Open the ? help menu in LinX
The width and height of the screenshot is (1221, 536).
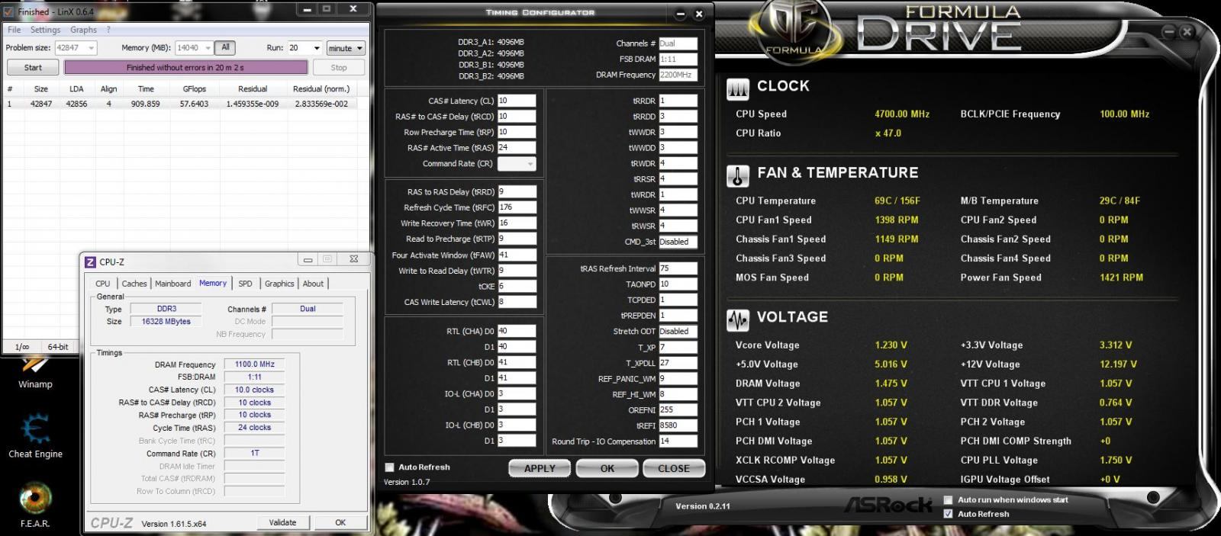(108, 30)
